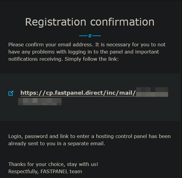Click the small blue square in the divider
The width and height of the screenshot is (182, 178).
coord(90,36)
